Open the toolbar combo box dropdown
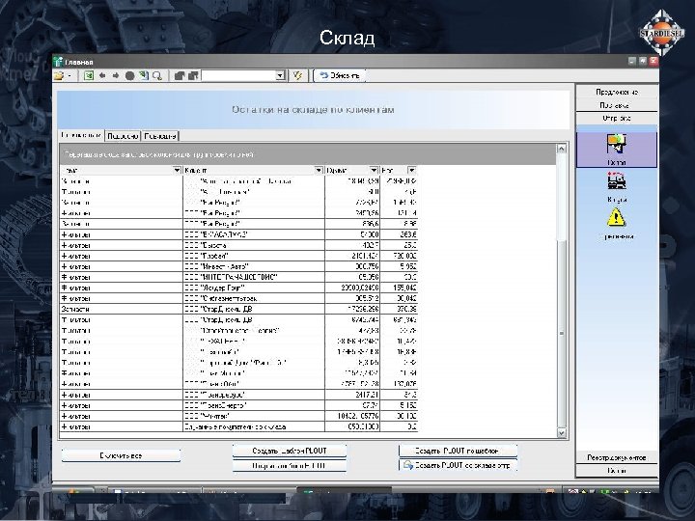 (x=280, y=74)
